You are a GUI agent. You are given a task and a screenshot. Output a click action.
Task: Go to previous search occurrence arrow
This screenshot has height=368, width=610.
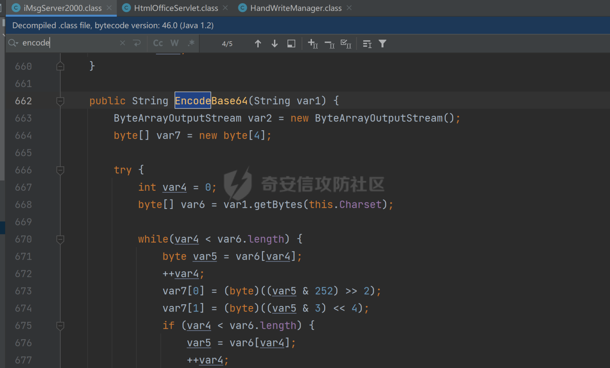point(258,43)
